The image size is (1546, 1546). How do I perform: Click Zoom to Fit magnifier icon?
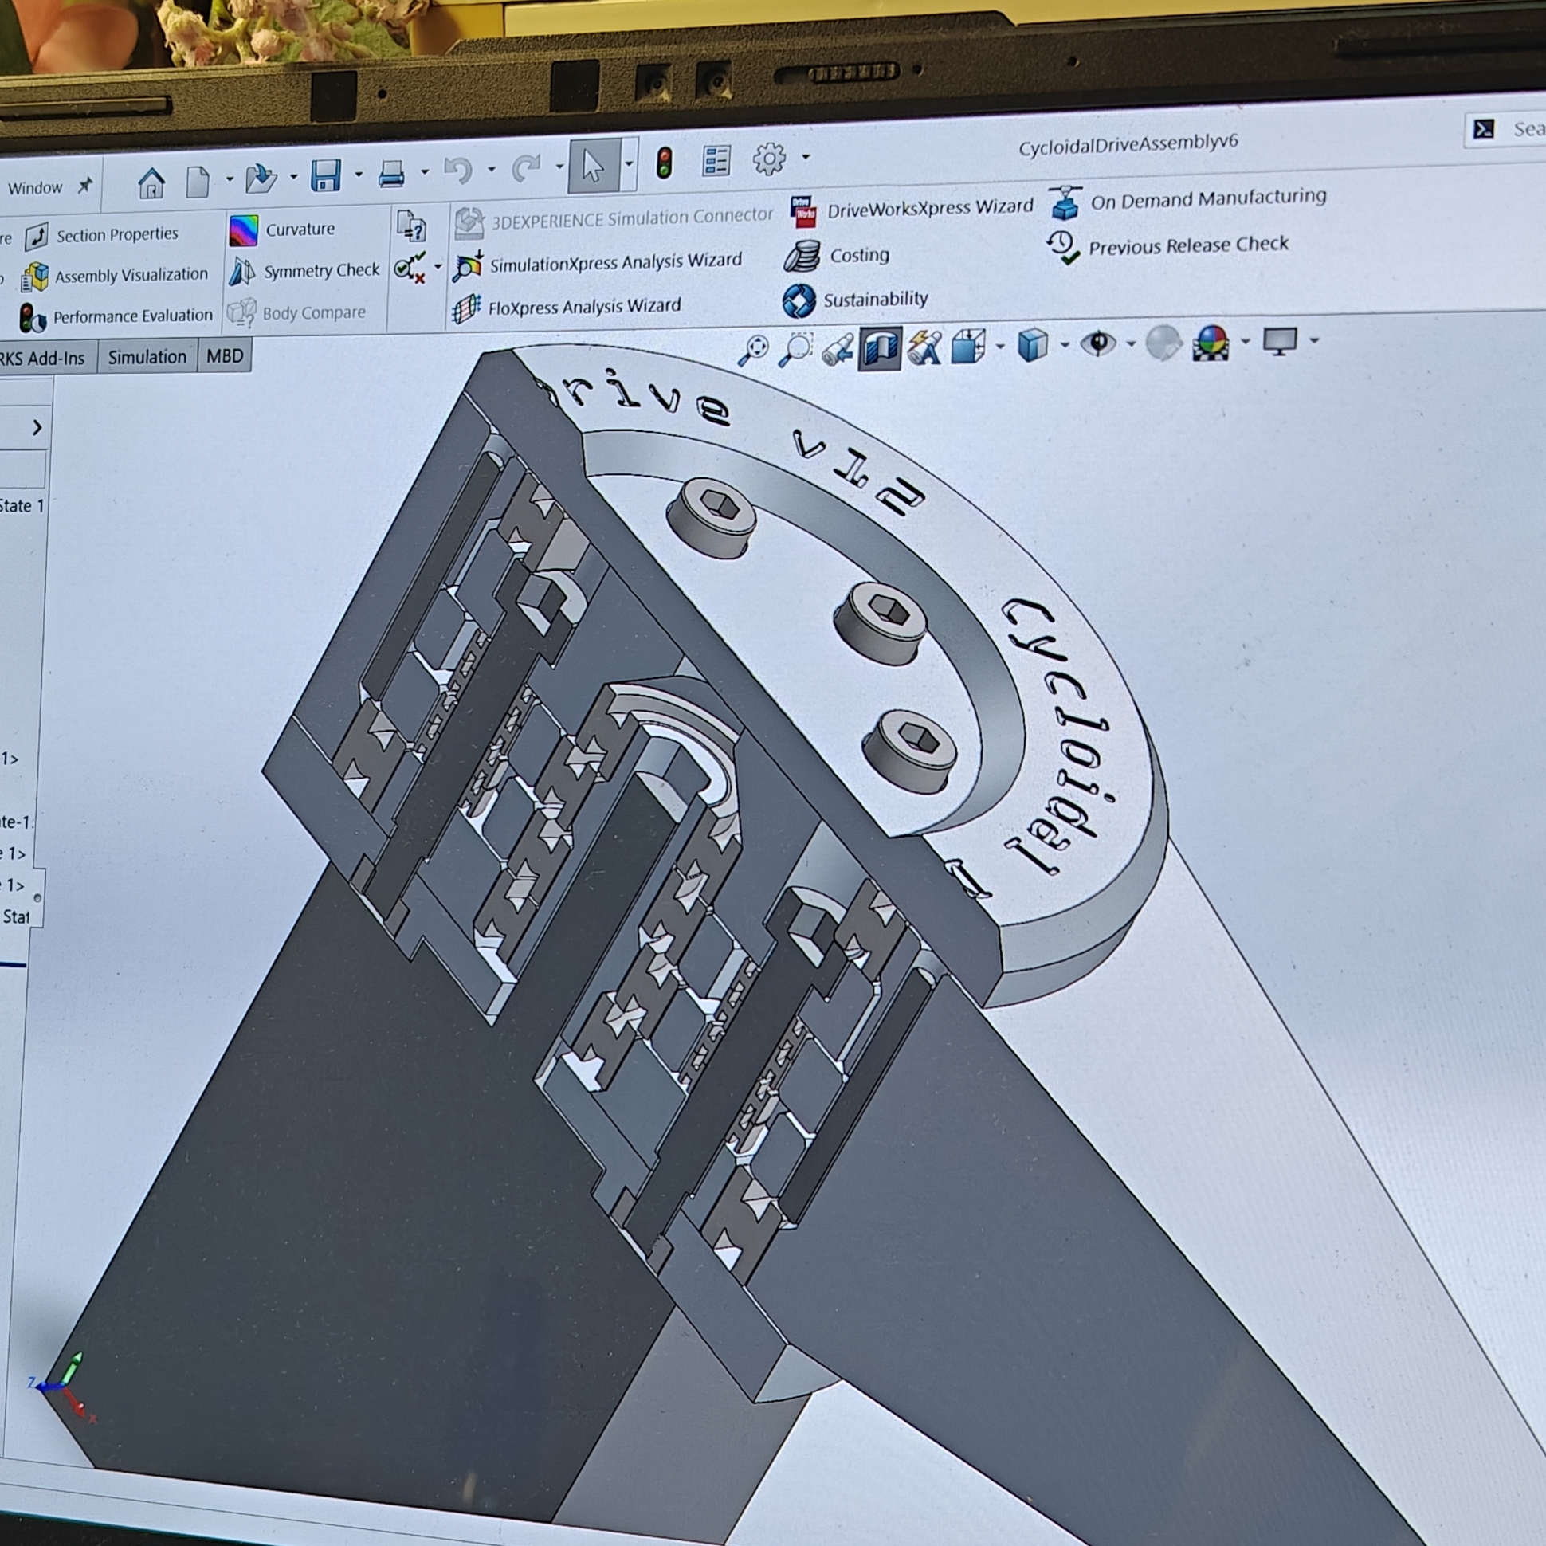click(x=753, y=350)
